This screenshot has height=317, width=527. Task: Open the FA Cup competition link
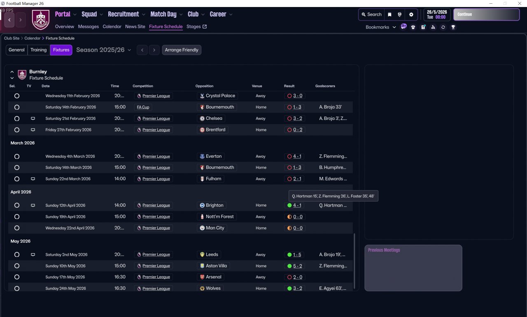(x=143, y=107)
